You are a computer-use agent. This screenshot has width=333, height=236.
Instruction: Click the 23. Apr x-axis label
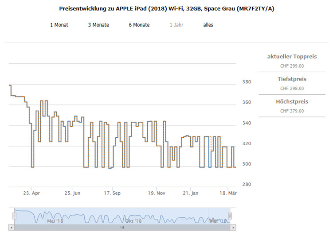[32, 193]
